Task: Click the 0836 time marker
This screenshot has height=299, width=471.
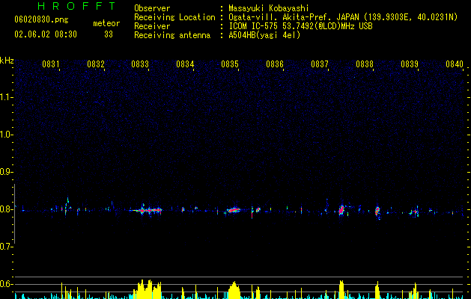Action: pos(275,64)
